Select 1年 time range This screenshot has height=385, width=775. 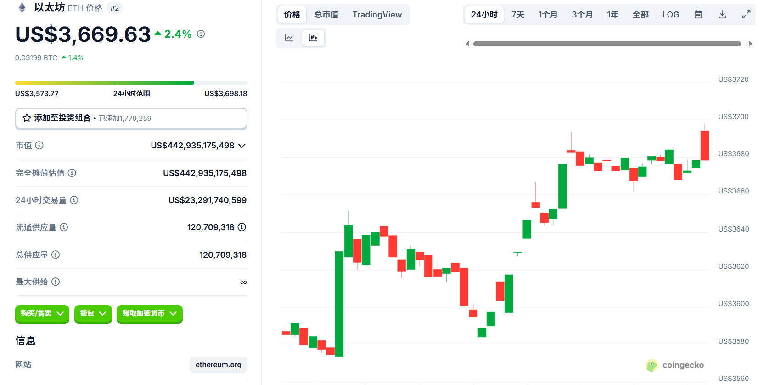coord(612,15)
